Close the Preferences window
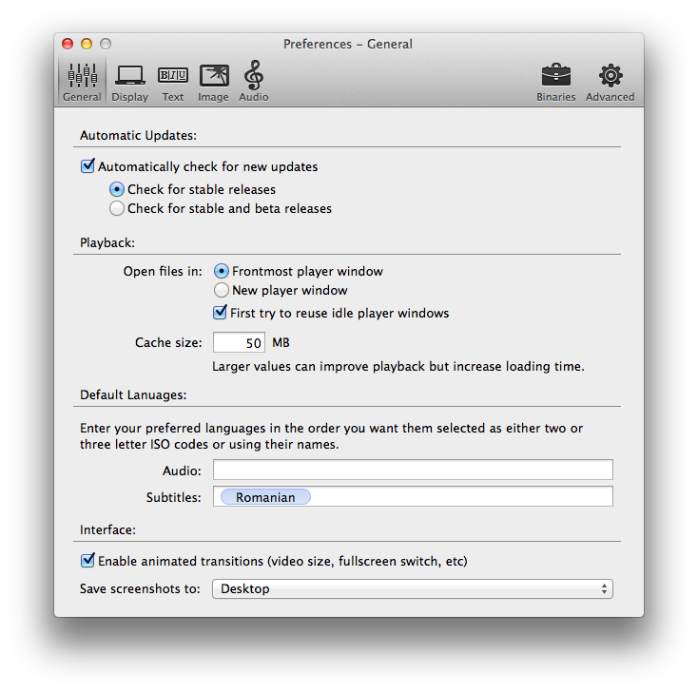Viewport: 698px width, 692px height. (68, 44)
